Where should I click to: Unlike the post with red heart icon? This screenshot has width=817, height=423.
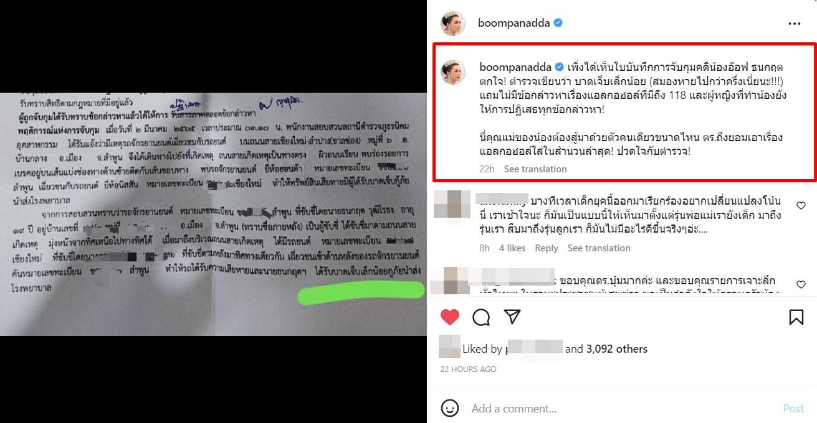pos(450,317)
